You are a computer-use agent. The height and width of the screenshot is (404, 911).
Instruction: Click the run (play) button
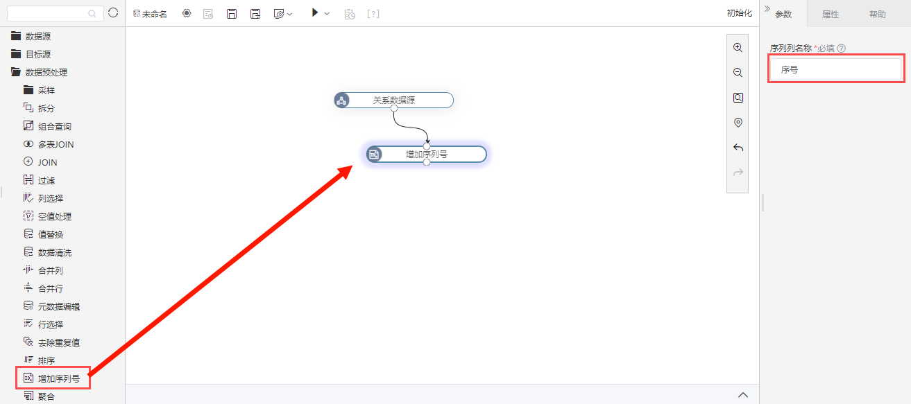315,12
